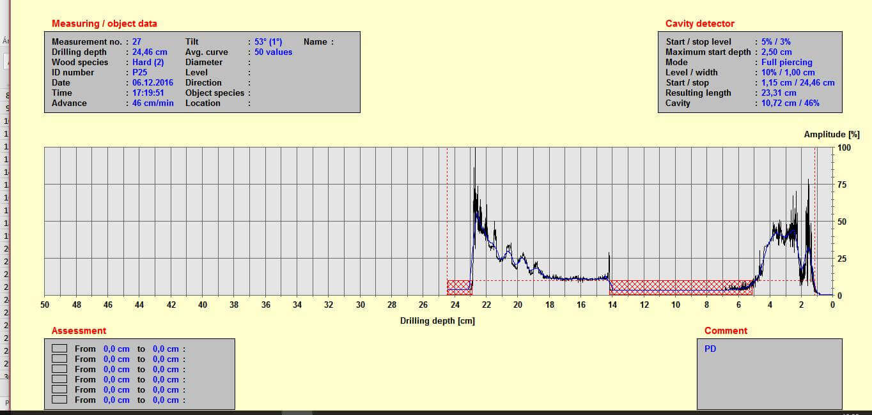This screenshot has height=415, width=872.
Task: Select the Wood species value Hard (2)
Action: pos(148,63)
